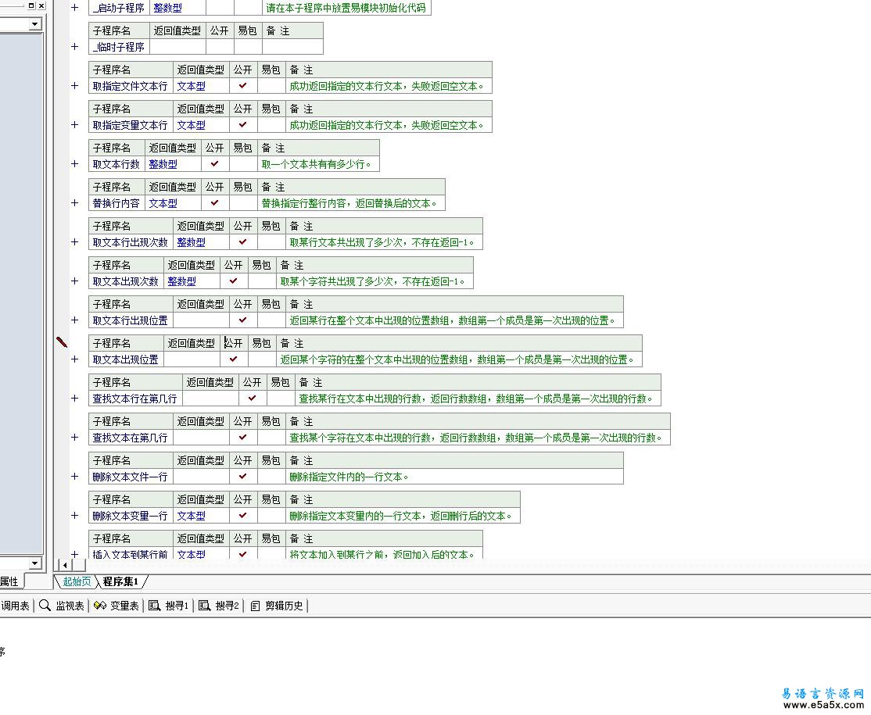Open the 变量表 tab
This screenshot has width=871, height=715.
click(116, 606)
